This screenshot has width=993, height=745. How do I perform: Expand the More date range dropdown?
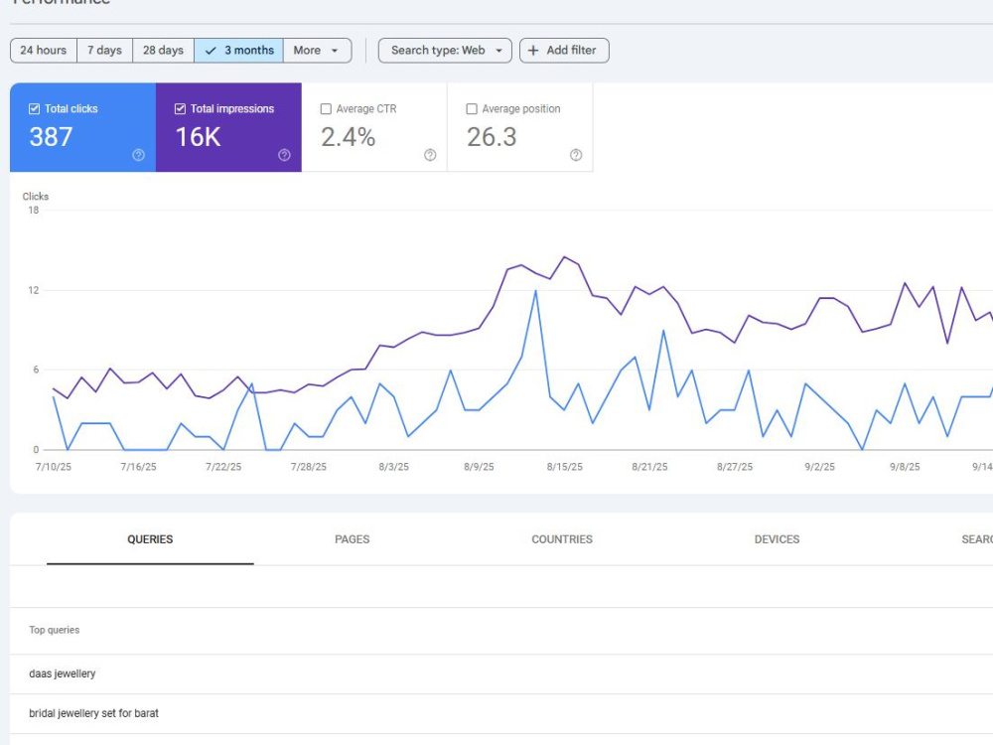(317, 51)
